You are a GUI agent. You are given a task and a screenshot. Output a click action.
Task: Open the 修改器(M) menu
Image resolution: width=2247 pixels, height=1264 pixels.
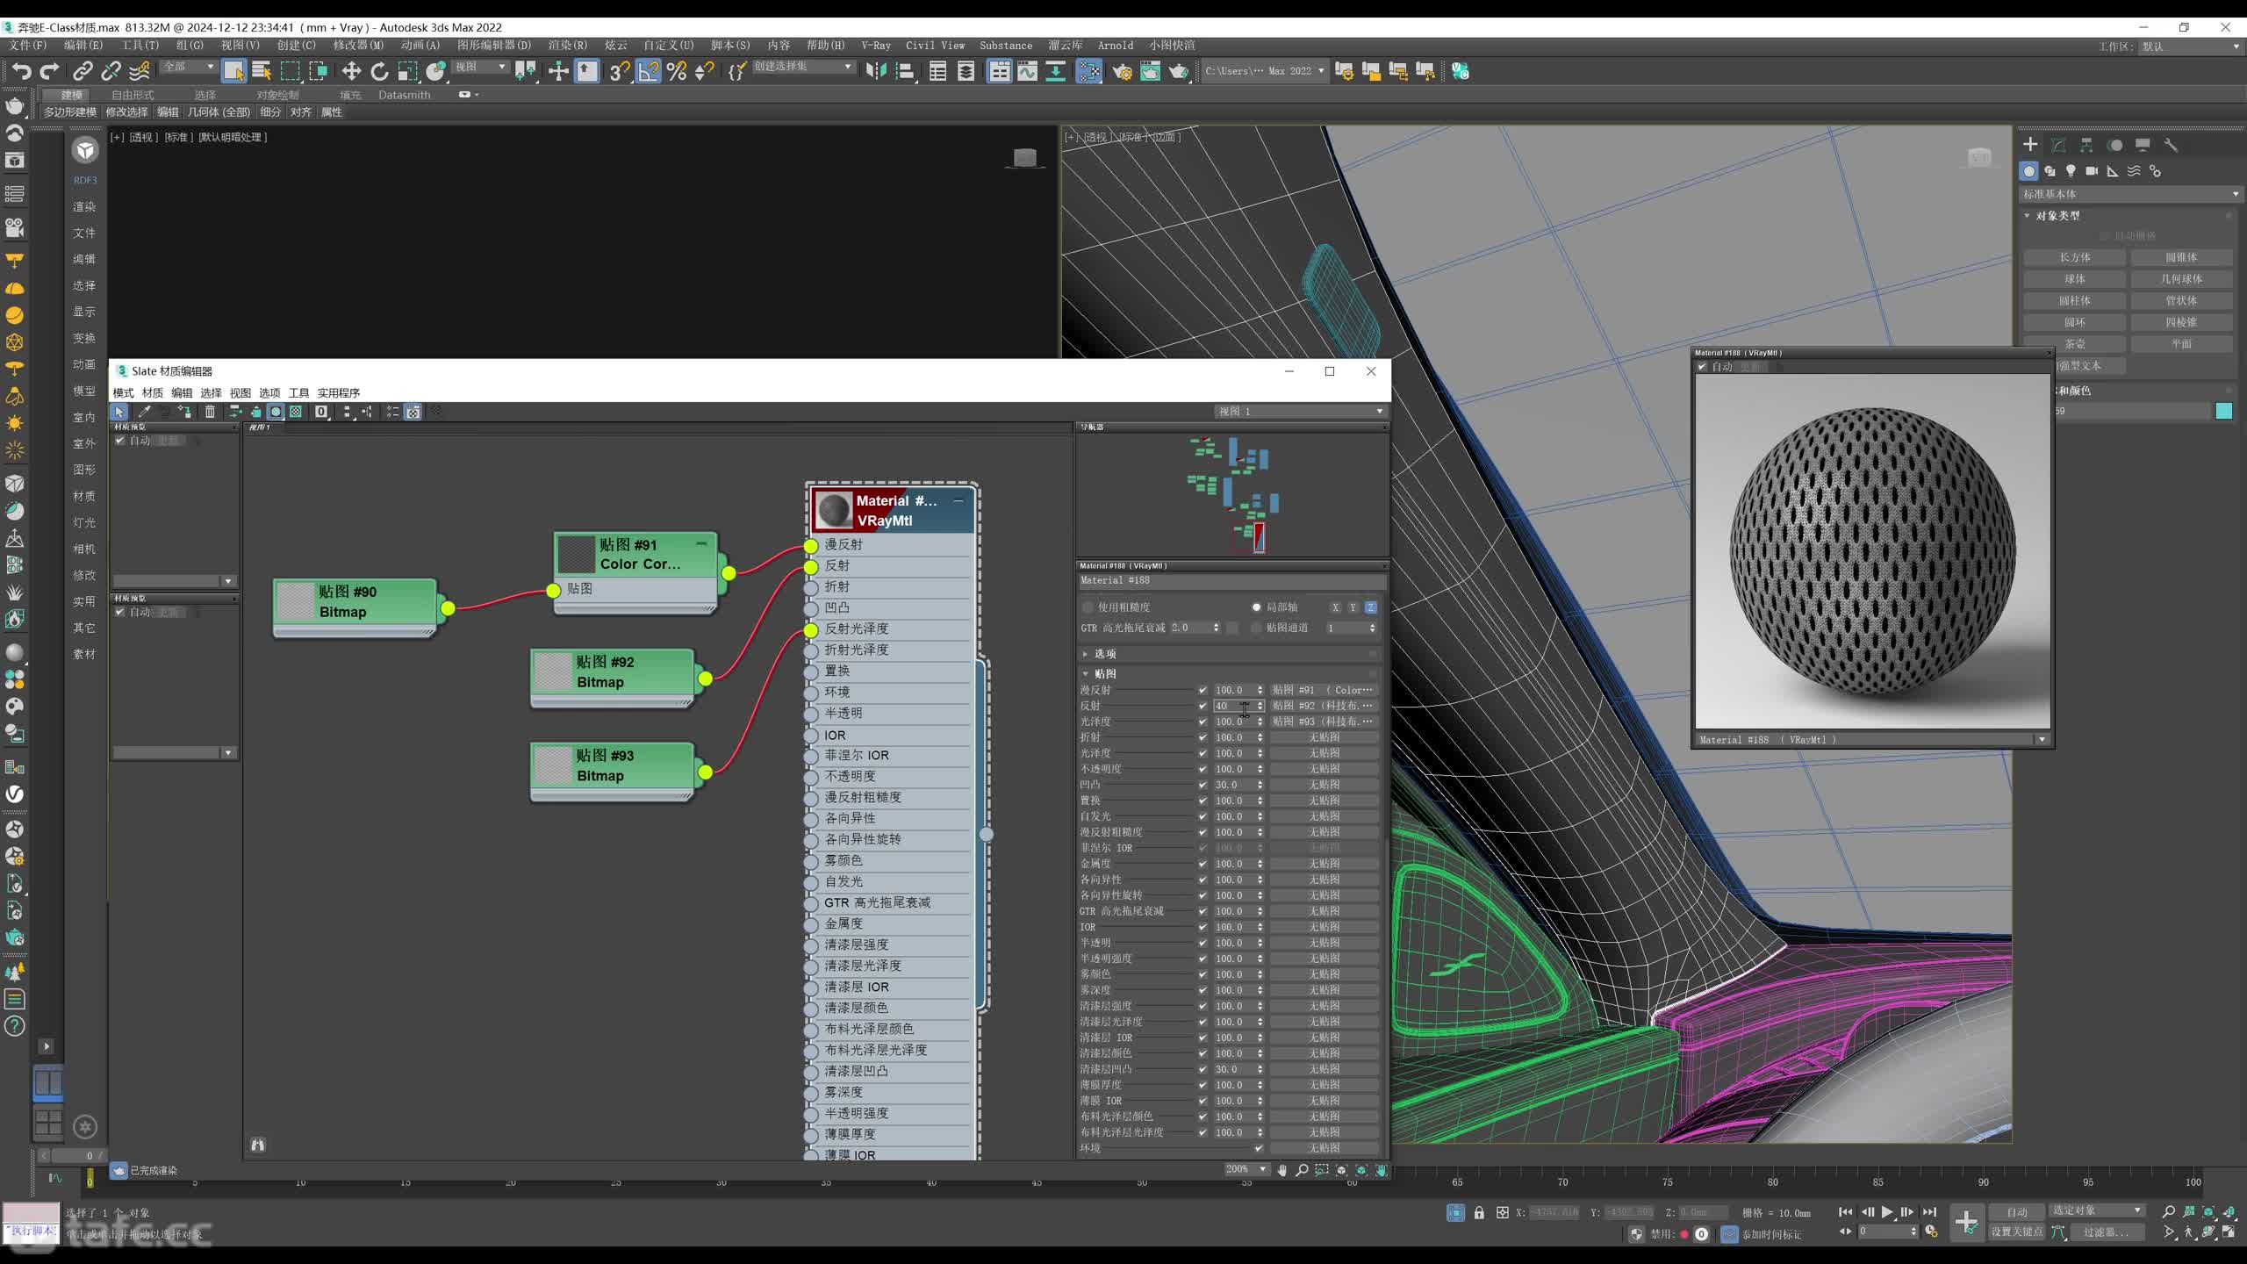coord(358,46)
